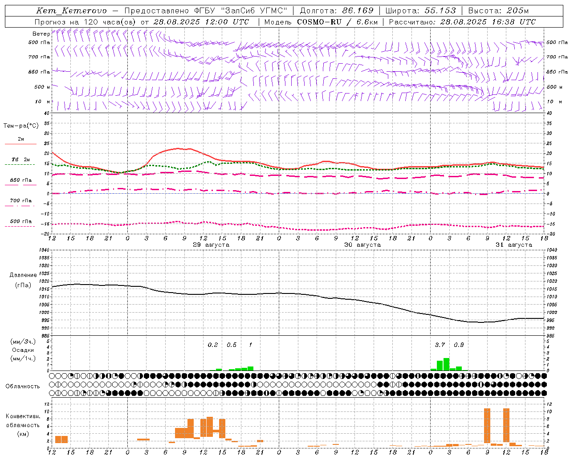Click the "3.7" precipitation total value
The width and height of the screenshot is (570, 456).
coord(440,345)
